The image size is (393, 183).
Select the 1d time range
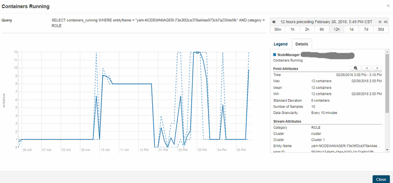pyautogui.click(x=351, y=30)
